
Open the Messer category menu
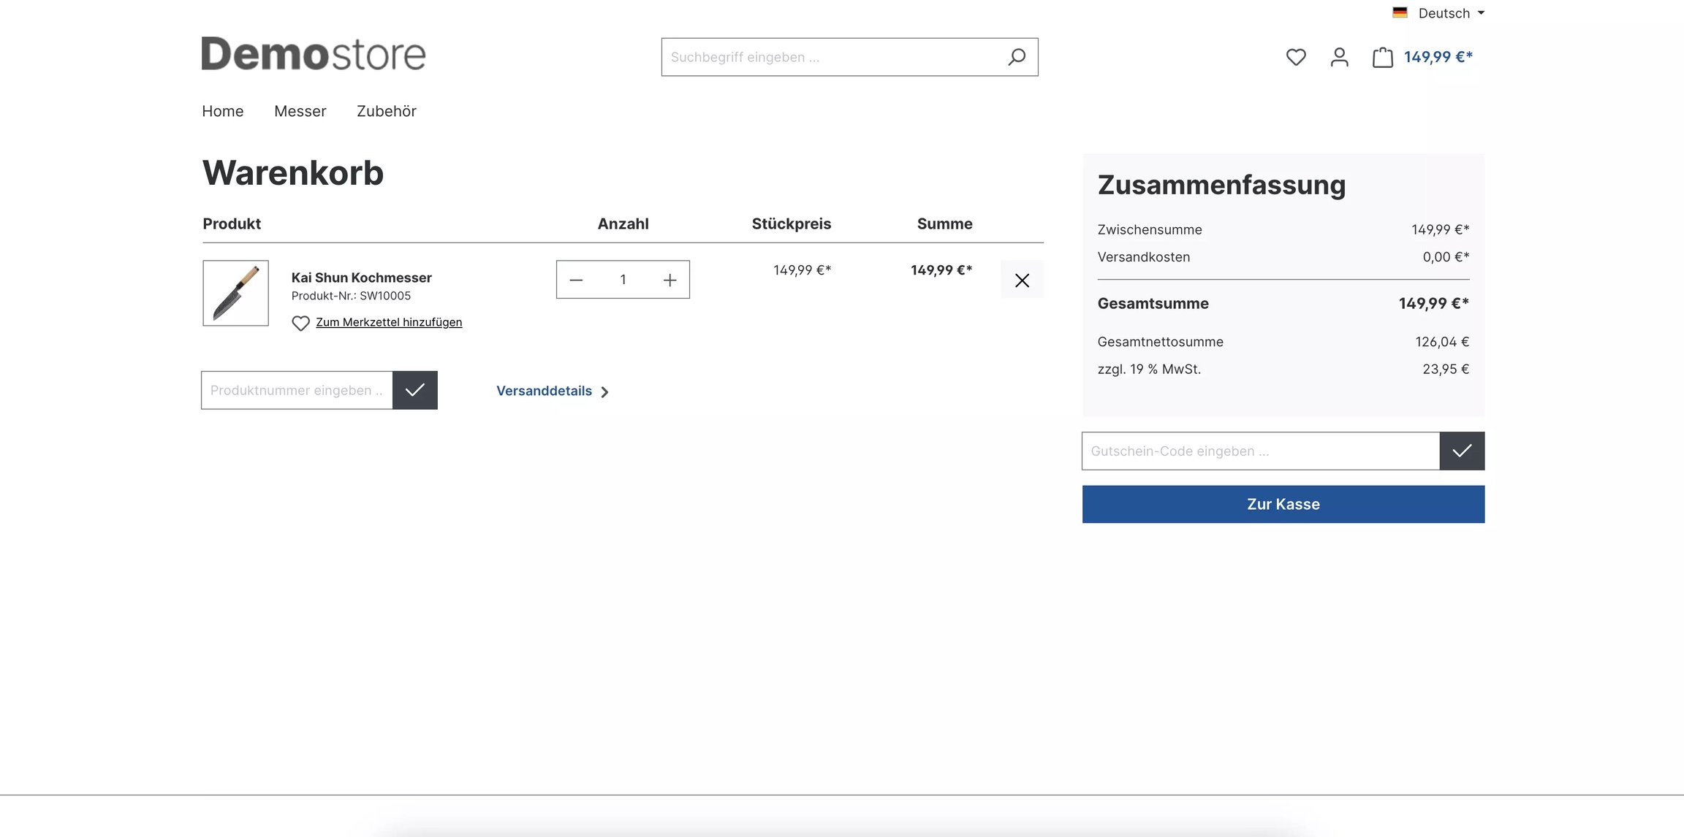pyautogui.click(x=300, y=111)
